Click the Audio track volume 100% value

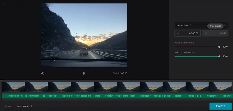(x=225, y=47)
